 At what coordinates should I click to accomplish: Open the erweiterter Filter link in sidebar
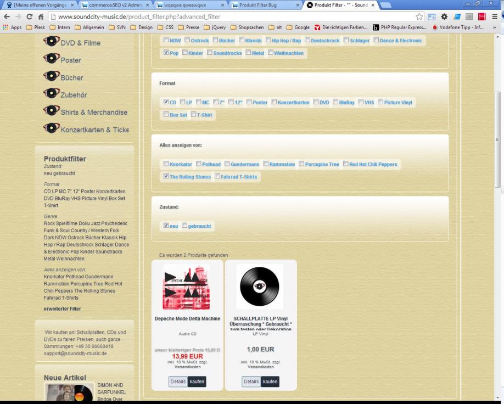62,308
